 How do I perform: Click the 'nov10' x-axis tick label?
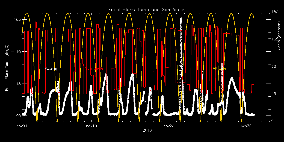[91, 126]
